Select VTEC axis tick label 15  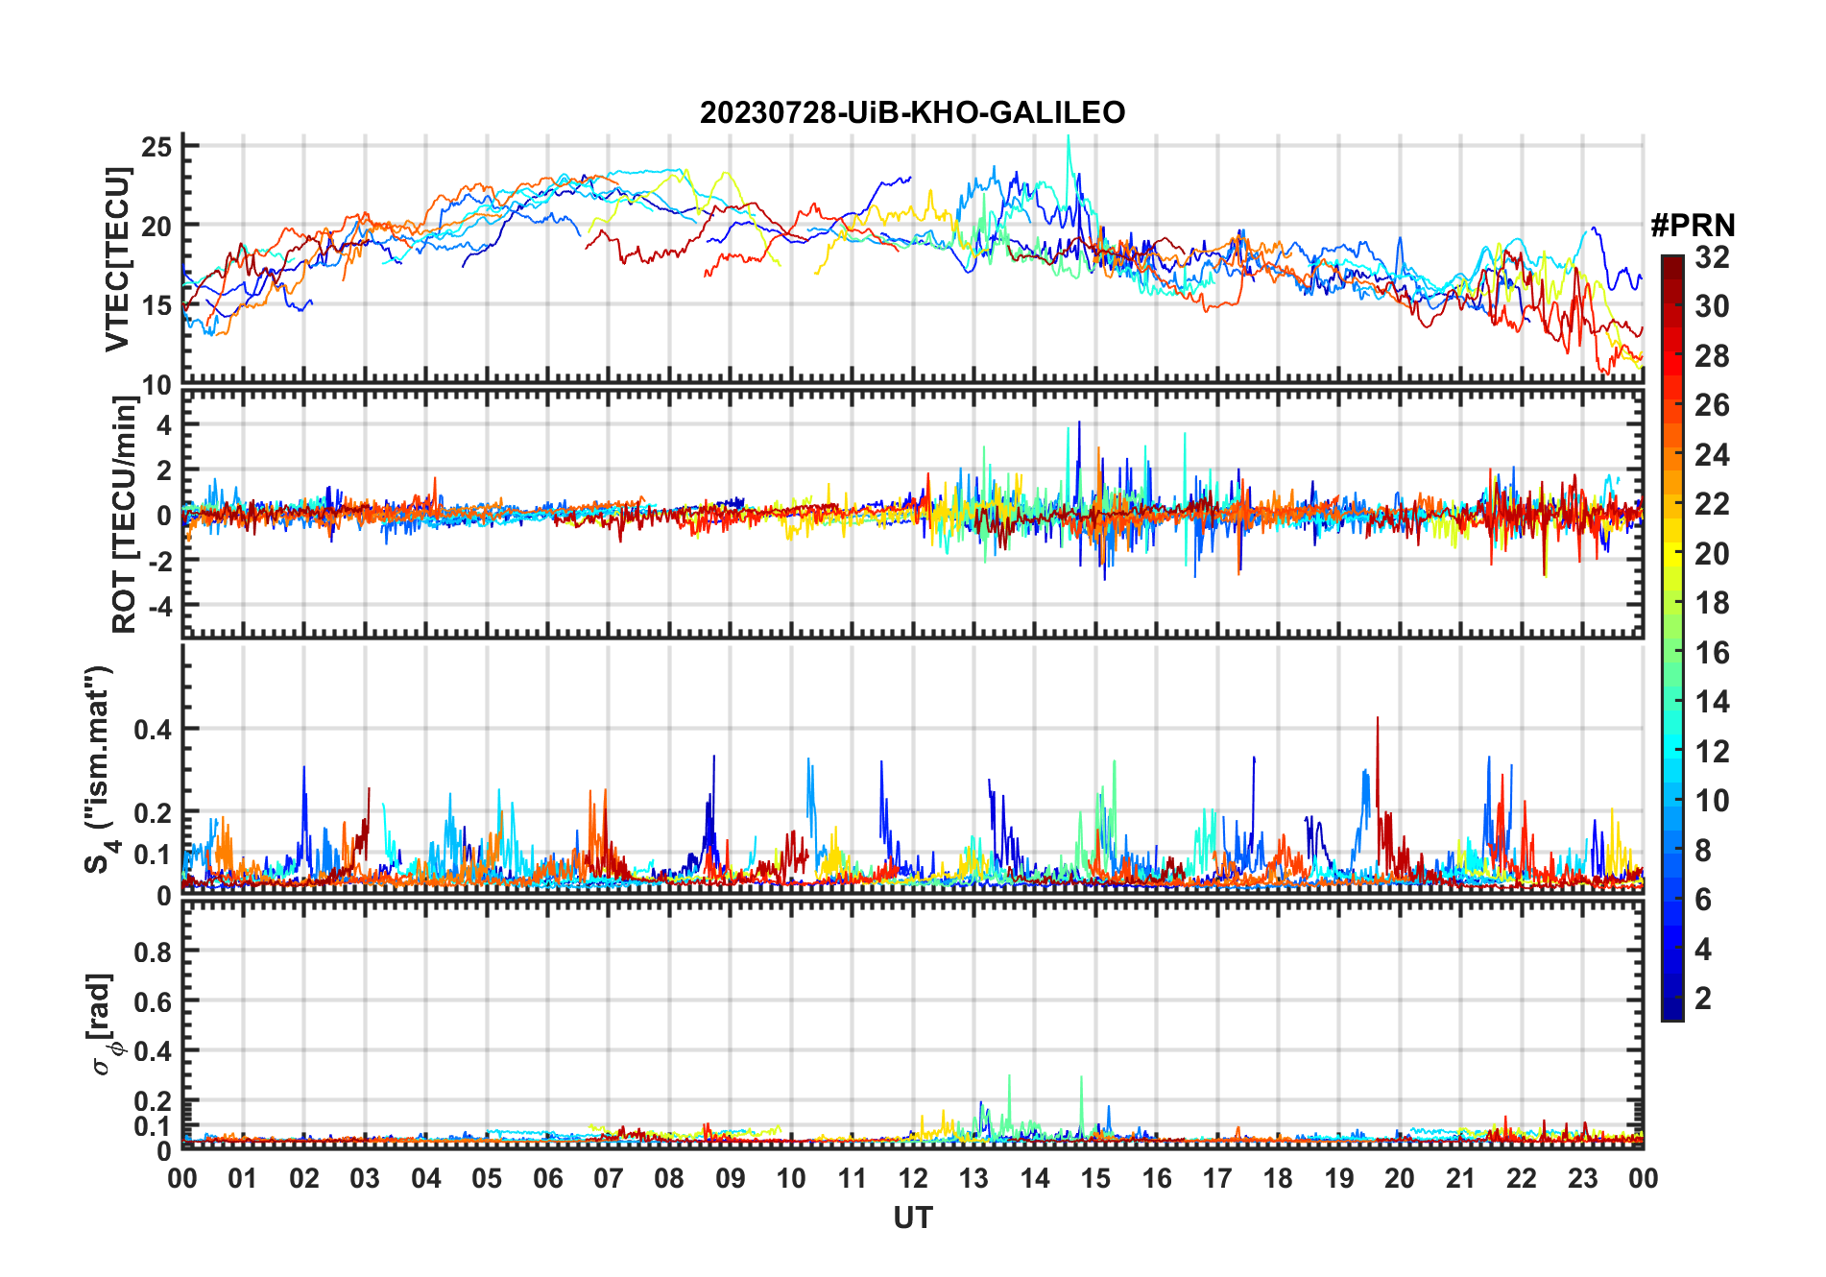pyautogui.click(x=156, y=306)
